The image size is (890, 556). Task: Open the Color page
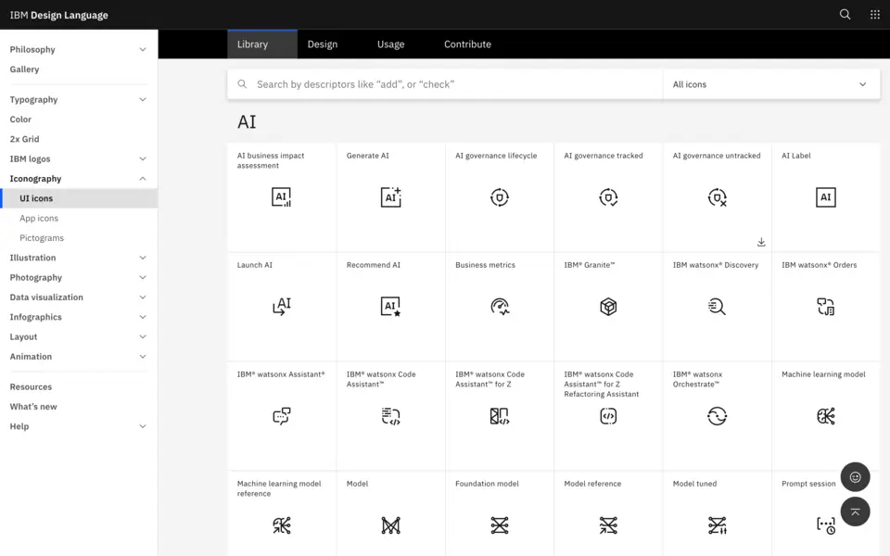pyautogui.click(x=20, y=120)
